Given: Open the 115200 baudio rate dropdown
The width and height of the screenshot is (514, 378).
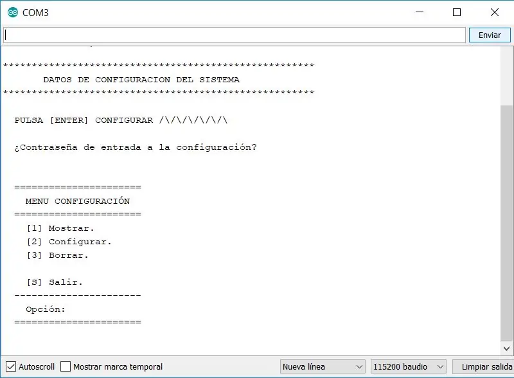Looking at the screenshot, I should 409,366.
